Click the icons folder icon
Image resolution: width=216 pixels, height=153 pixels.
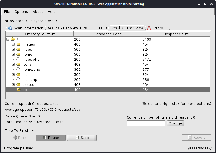[19, 64]
